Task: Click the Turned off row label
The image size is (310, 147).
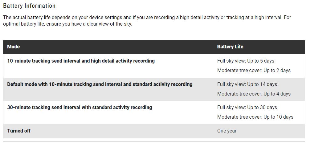Action: pyautogui.click(x=19, y=131)
